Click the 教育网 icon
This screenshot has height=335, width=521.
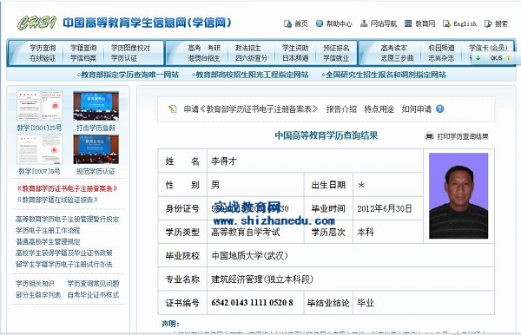408,23
